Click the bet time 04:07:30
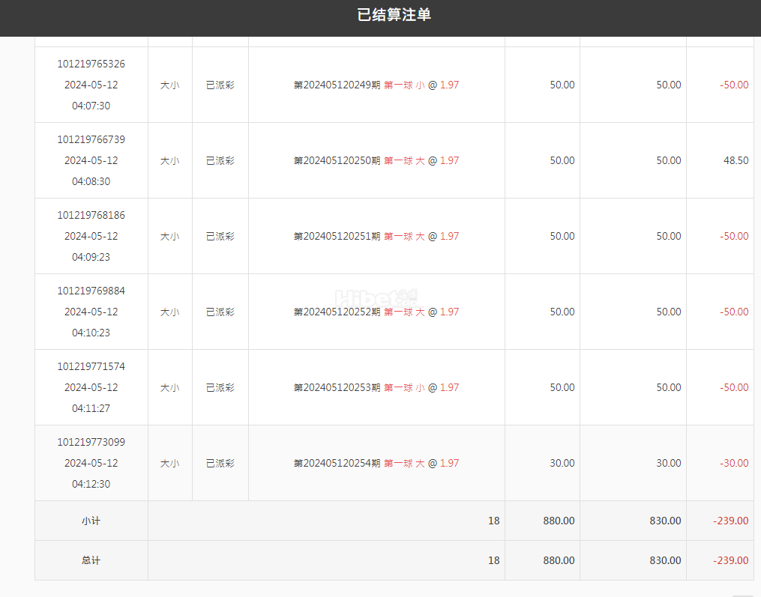The image size is (761, 597). point(91,106)
